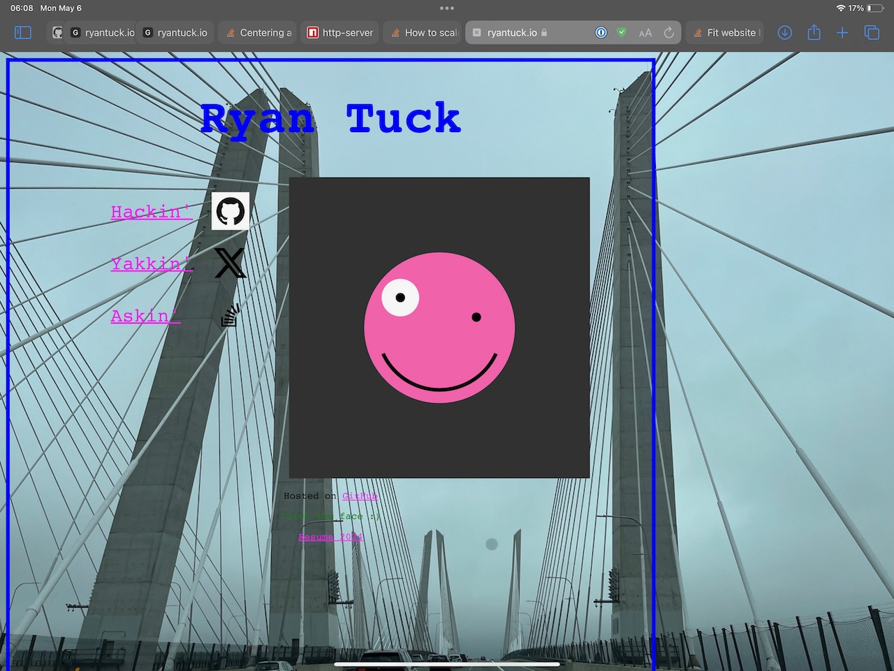Viewport: 894px width, 671px height.
Task: Switch to the Fit website tab
Action: pos(726,33)
